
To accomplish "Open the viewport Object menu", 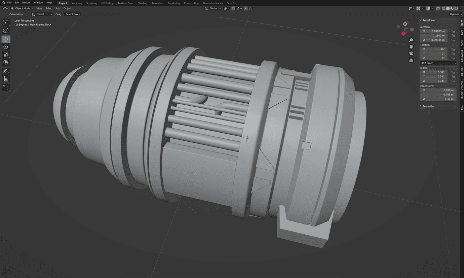I will [x=68, y=8].
